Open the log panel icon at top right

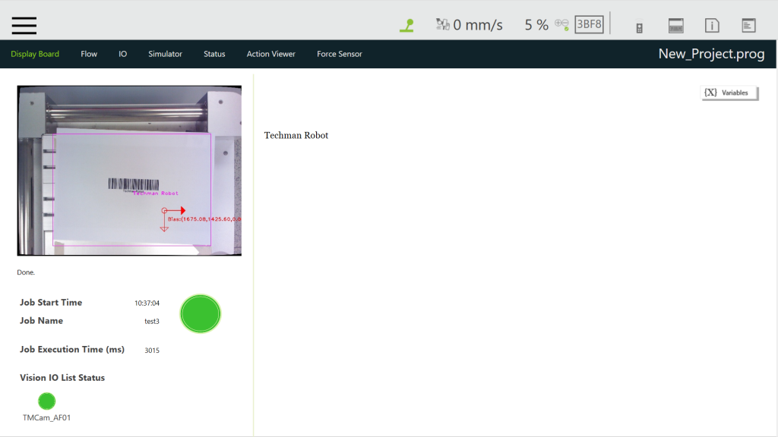pos(748,26)
